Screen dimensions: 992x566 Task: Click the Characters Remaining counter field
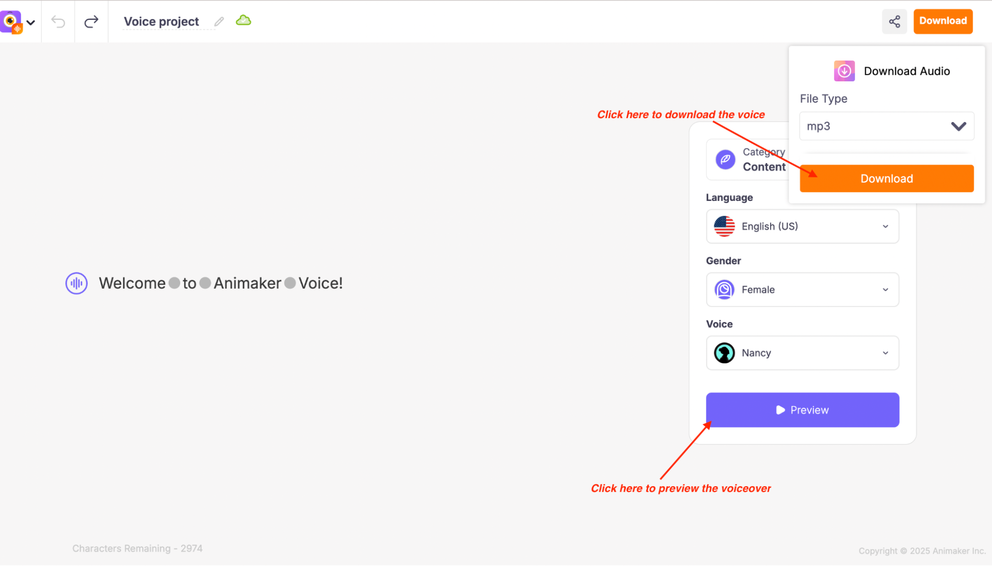137,548
